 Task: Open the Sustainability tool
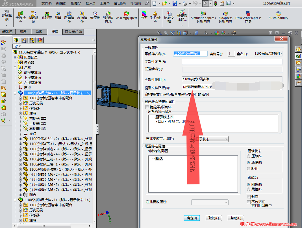click(278, 16)
